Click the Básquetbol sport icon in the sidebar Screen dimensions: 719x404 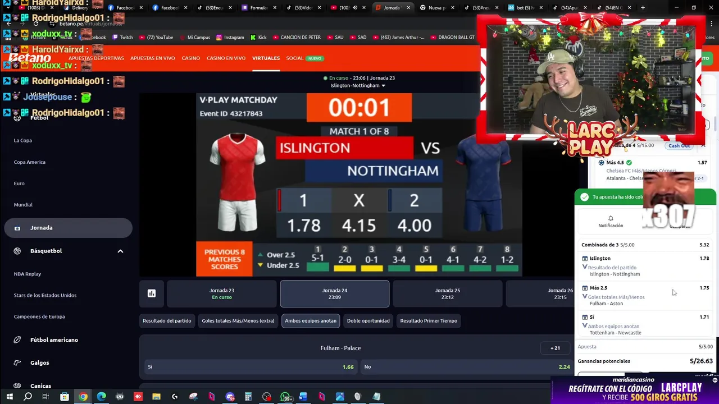pos(17,251)
